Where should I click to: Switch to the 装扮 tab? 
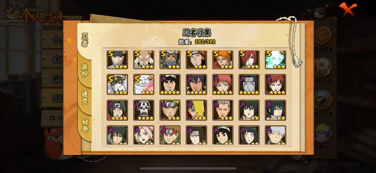pos(85,71)
